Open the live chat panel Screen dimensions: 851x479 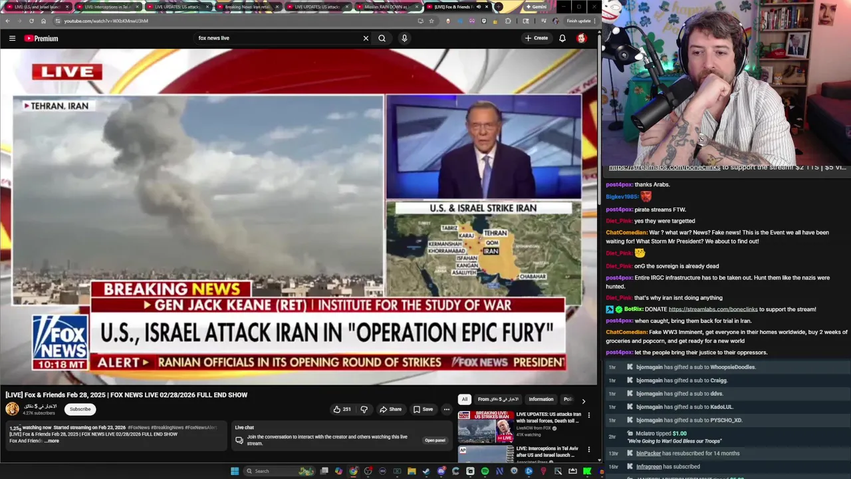pos(435,440)
